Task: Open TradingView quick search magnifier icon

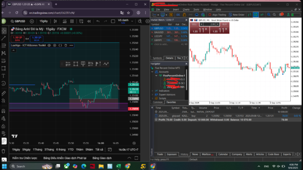Action: point(140,21)
